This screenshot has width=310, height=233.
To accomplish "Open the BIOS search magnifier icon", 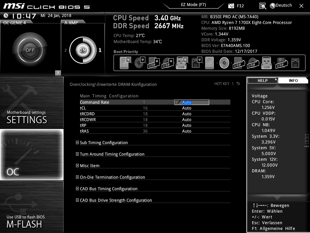I will [262, 6].
